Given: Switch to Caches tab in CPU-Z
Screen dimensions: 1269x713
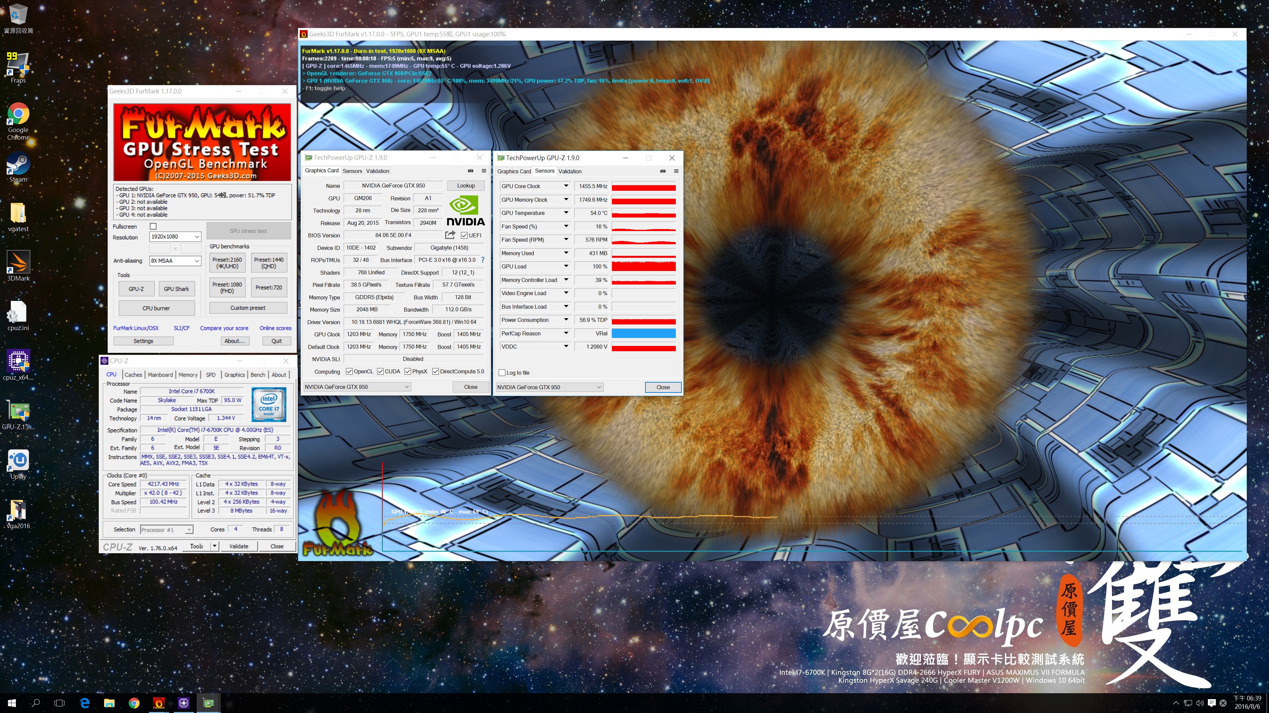Looking at the screenshot, I should (x=133, y=375).
